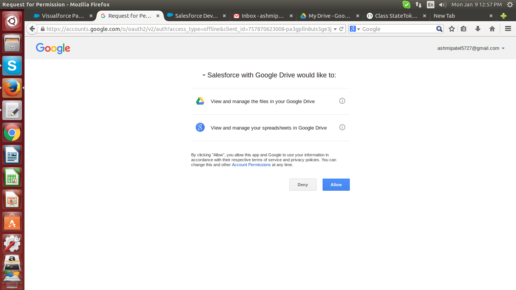Open the system power gear menu
The height and width of the screenshot is (290, 516).
(x=510, y=5)
